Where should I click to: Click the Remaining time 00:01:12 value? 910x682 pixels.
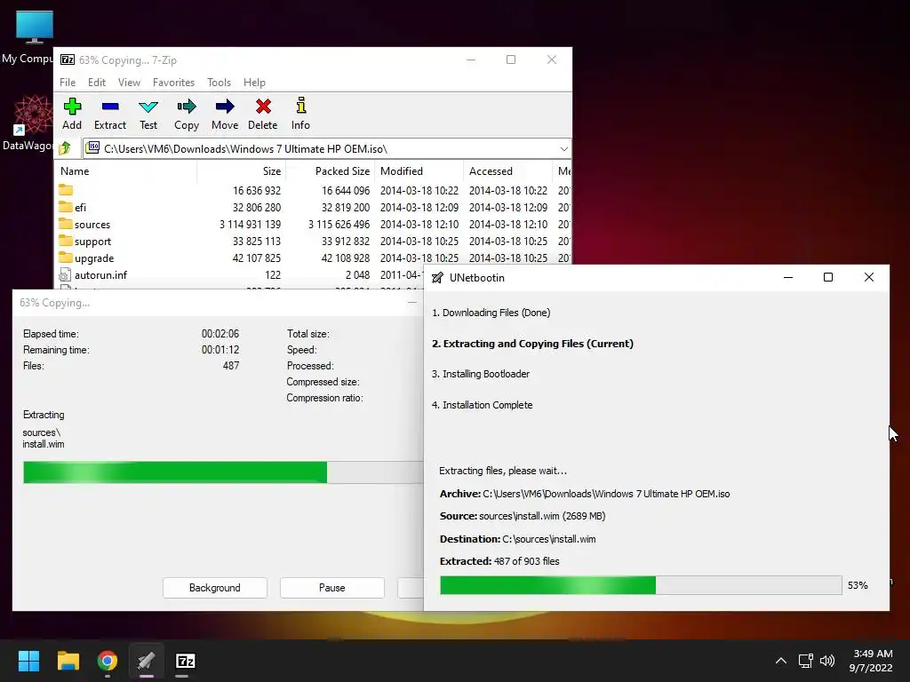tap(220, 350)
